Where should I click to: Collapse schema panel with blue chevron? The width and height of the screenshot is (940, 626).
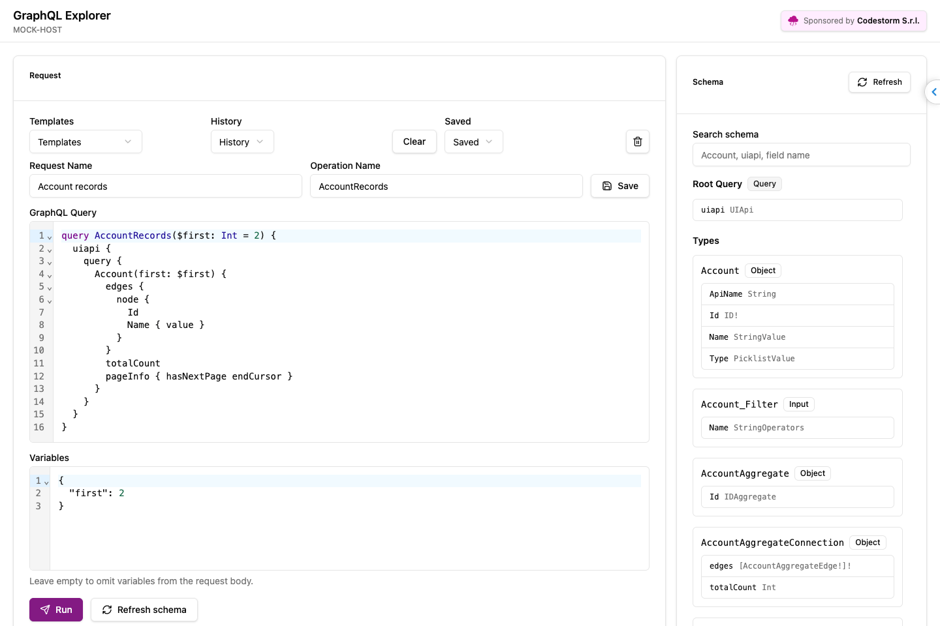[x=933, y=92]
